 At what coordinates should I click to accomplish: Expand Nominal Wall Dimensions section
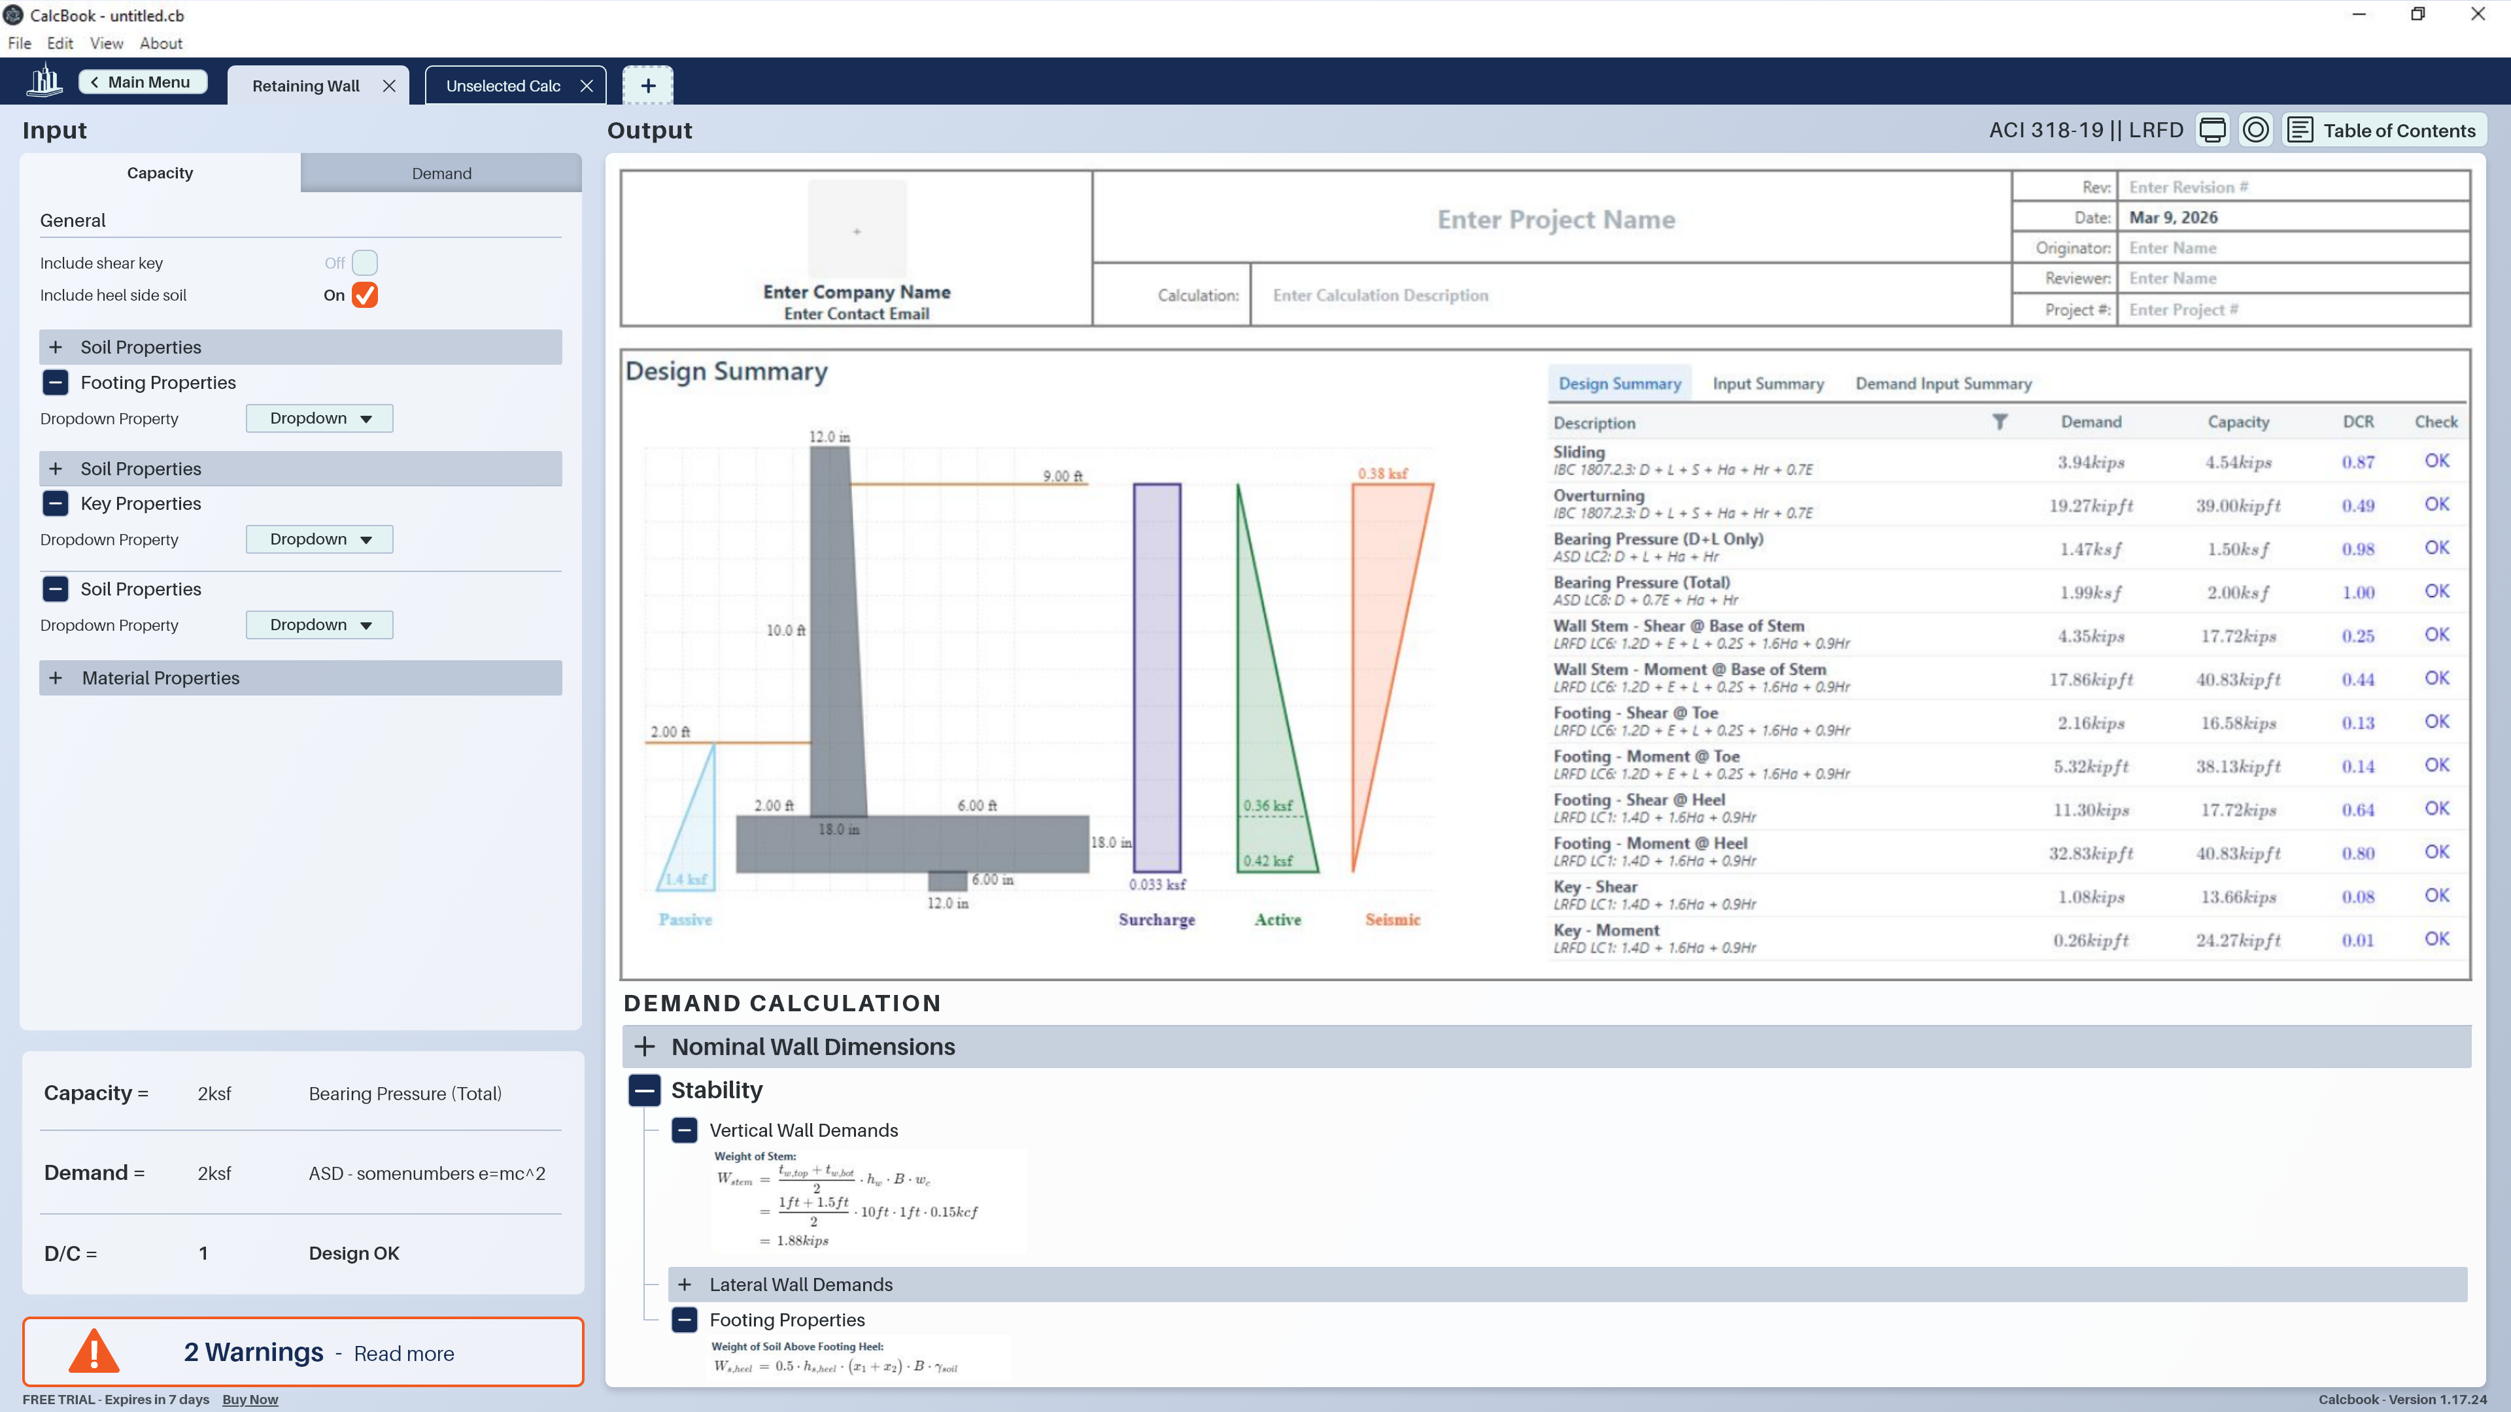tap(644, 1047)
